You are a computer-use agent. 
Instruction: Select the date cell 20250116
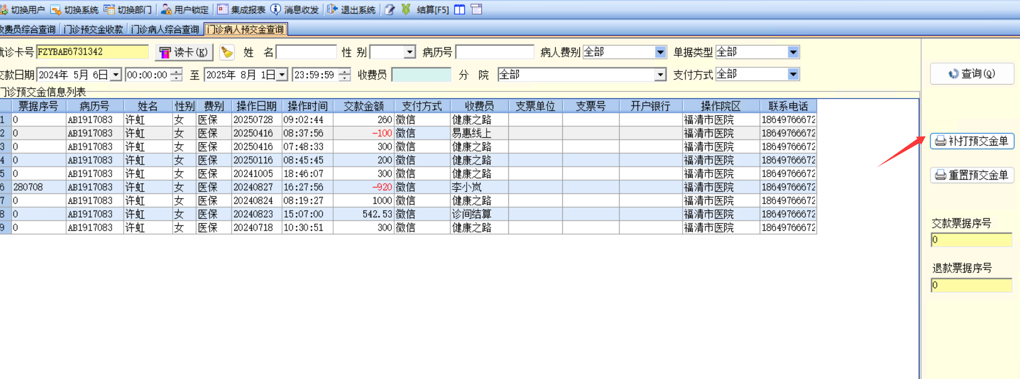[x=257, y=160]
